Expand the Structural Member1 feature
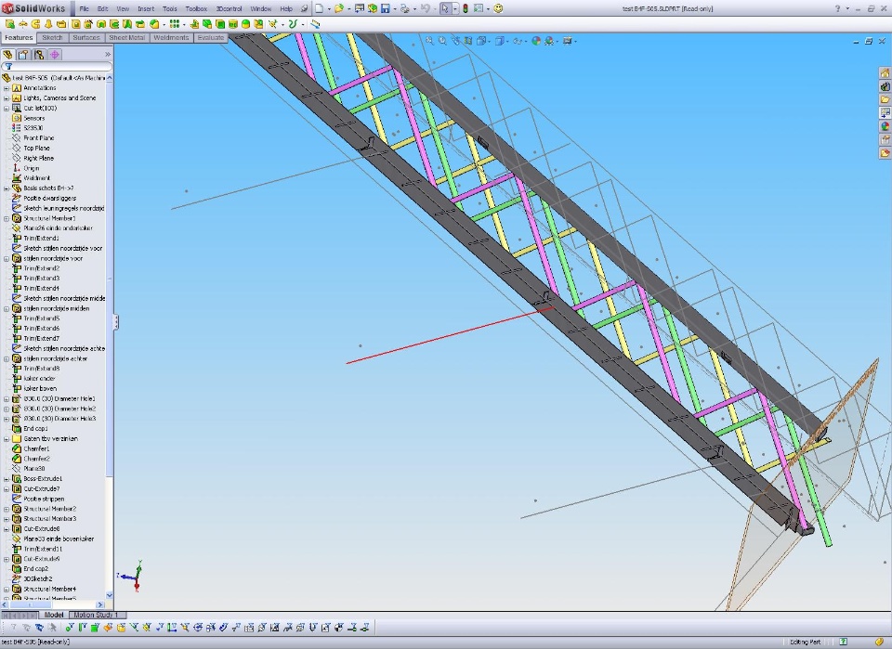This screenshot has width=892, height=649. 7,218
